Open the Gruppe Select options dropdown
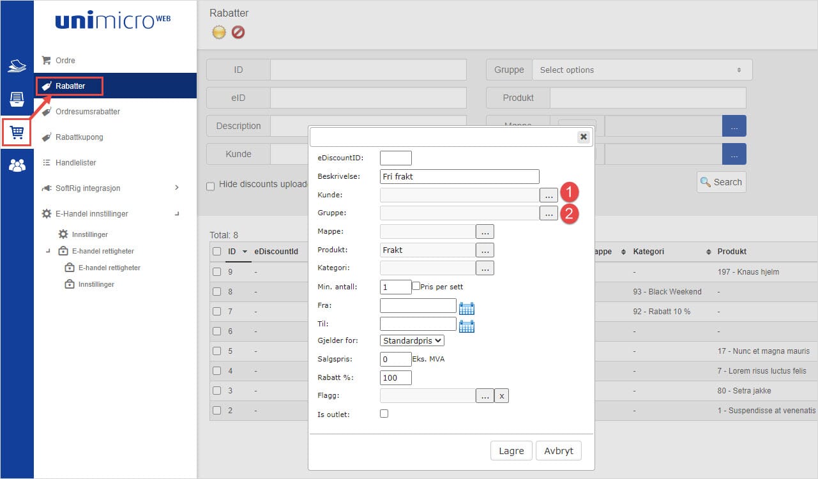The height and width of the screenshot is (479, 818). [642, 70]
